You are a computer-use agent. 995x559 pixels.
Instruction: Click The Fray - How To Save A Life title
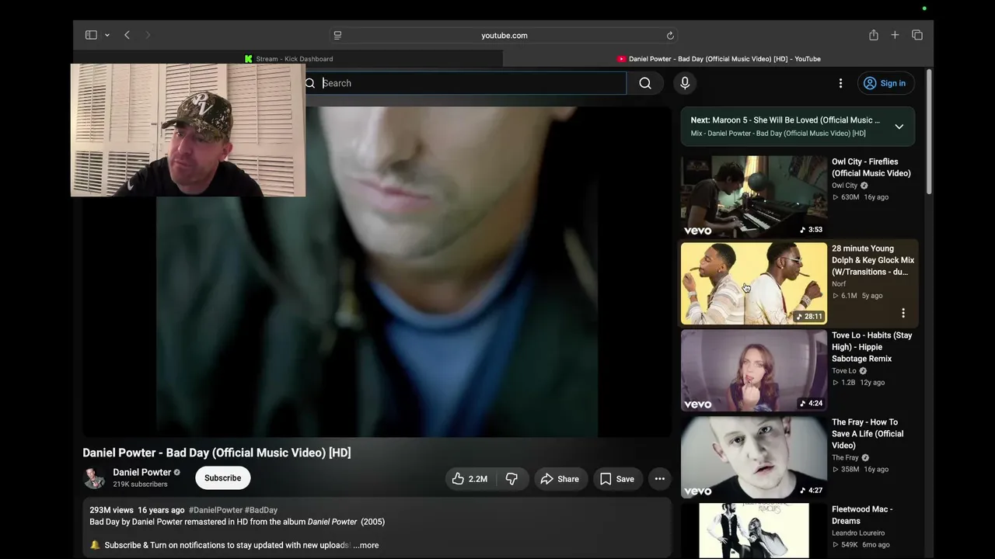pos(868,434)
